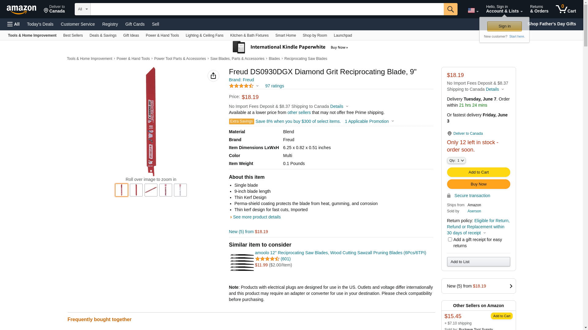Click the star rating icons
This screenshot has height=330, width=588.
(241, 86)
